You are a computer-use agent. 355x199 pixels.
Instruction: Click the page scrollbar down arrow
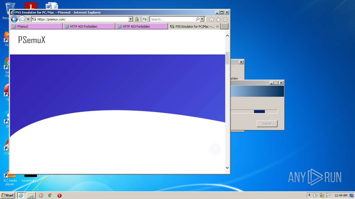point(227,167)
